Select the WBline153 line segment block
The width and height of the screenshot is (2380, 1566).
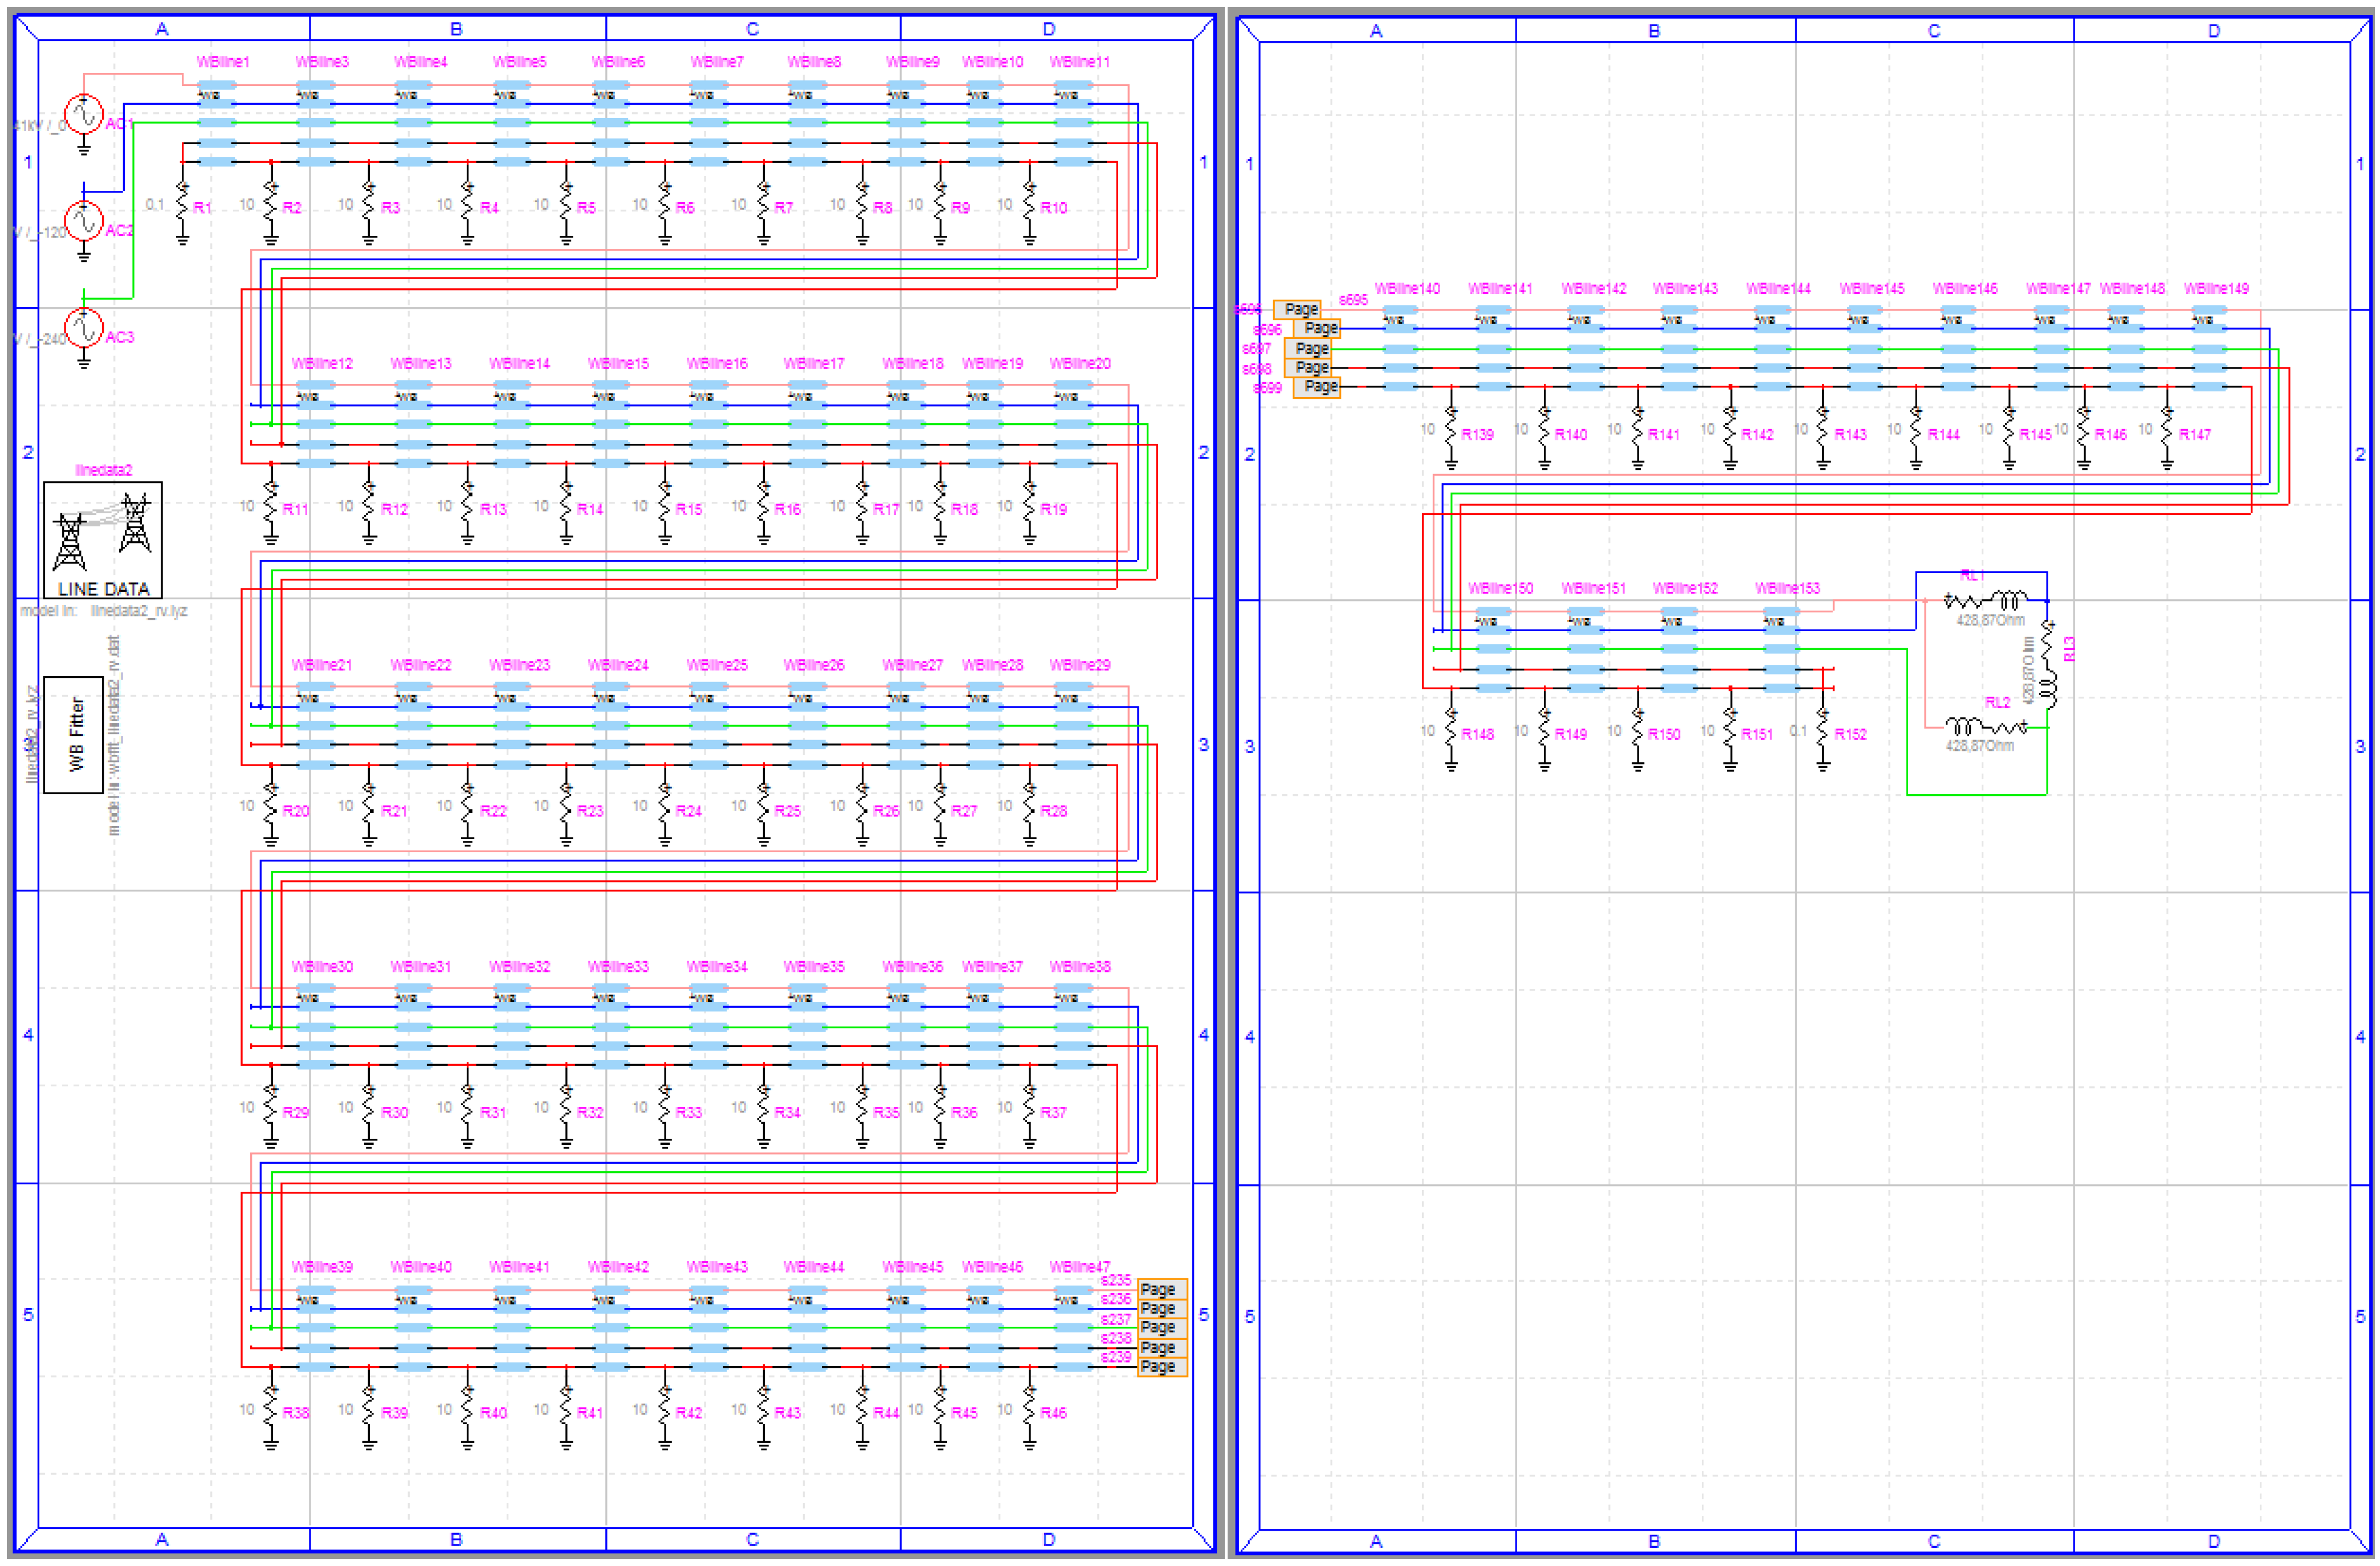coord(1781,649)
